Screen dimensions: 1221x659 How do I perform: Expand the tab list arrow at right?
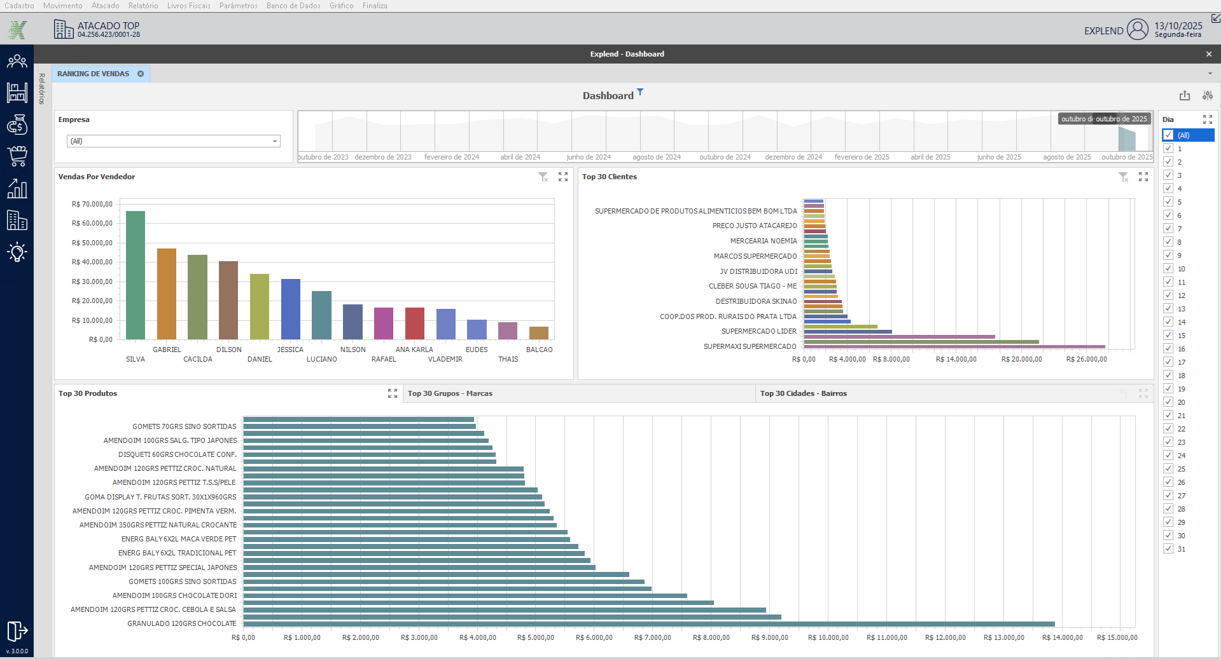coord(1210,74)
